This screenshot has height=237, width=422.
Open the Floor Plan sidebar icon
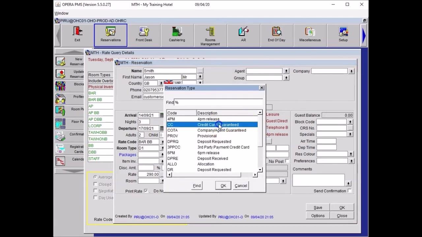pos(60,123)
